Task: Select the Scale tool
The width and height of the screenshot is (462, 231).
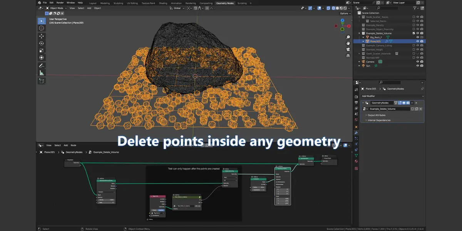Action: (41, 50)
